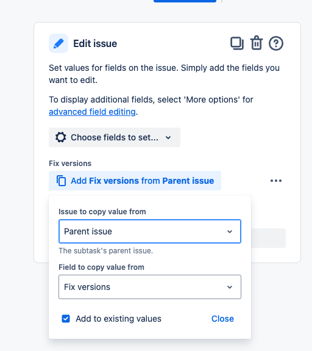Open the Fix versions field dropdown
Screen dimensions: 312x351
coord(150,287)
